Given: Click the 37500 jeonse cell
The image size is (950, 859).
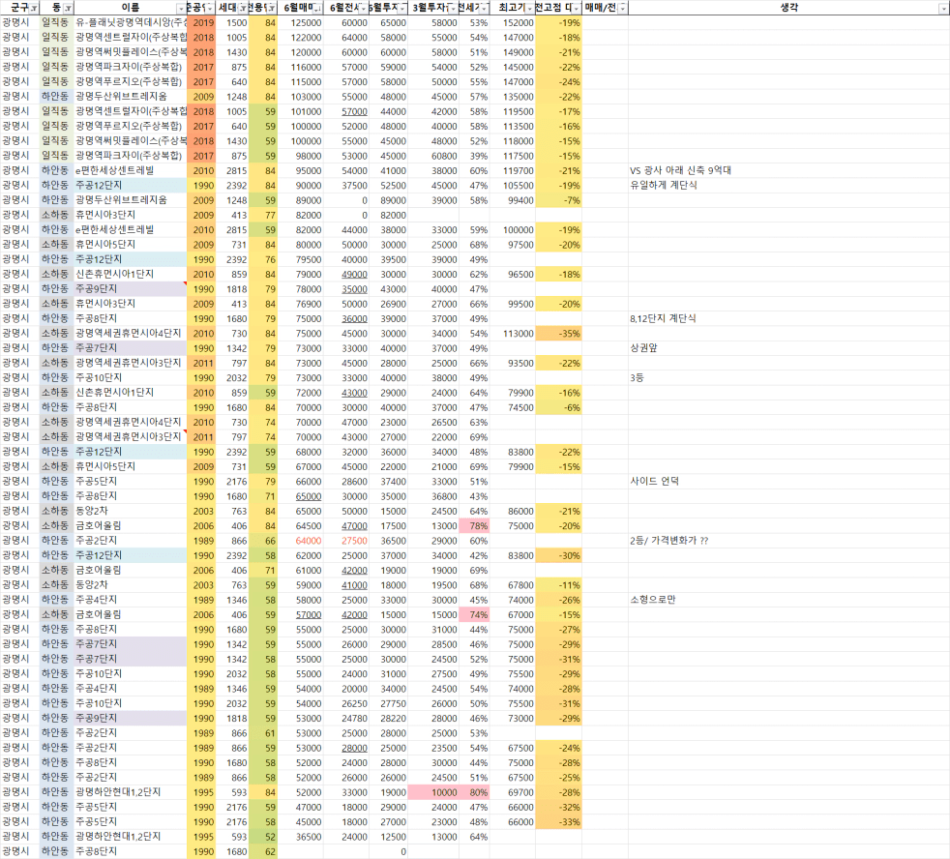Looking at the screenshot, I should pos(346,186).
